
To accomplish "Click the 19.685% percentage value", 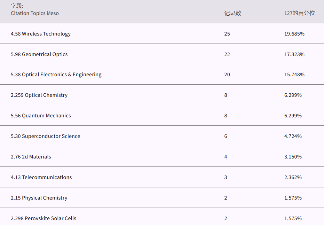I will point(294,34).
